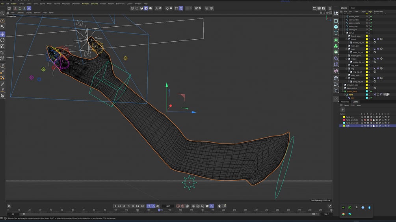This screenshot has height=222, width=396.
Task: Collapse the subdiv_hand object tree node
Action: point(343,92)
